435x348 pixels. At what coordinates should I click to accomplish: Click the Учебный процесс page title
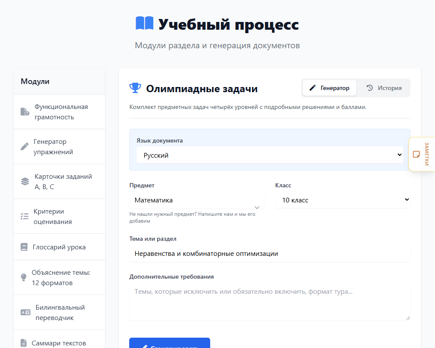pyautogui.click(x=228, y=25)
